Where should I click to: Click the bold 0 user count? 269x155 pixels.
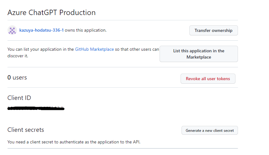pos(9,77)
